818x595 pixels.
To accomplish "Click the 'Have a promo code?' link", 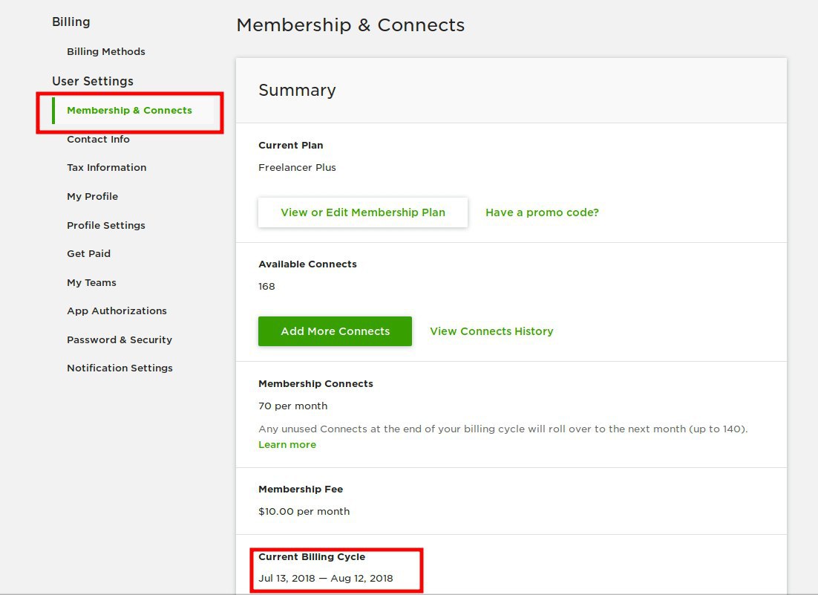I will coord(542,212).
